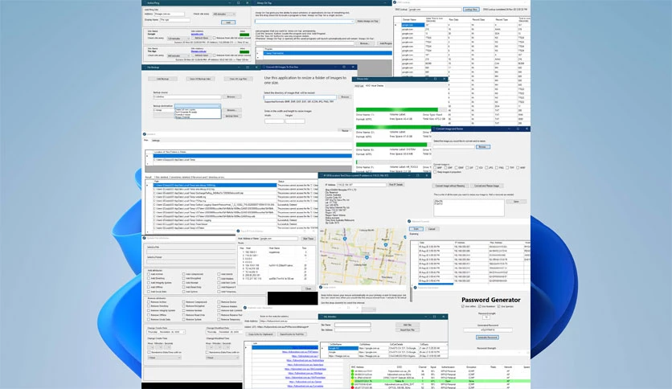672x389 pixels.
Task: Tick Remove from site list on Google ping row
Action: click(x=215, y=38)
